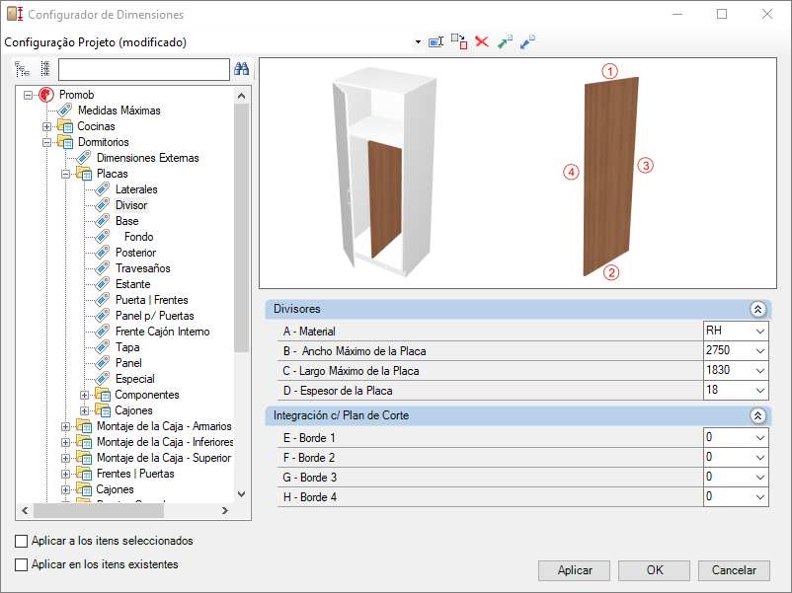
Task: Open Espesor de la Placa dropdown
Action: 760,390
